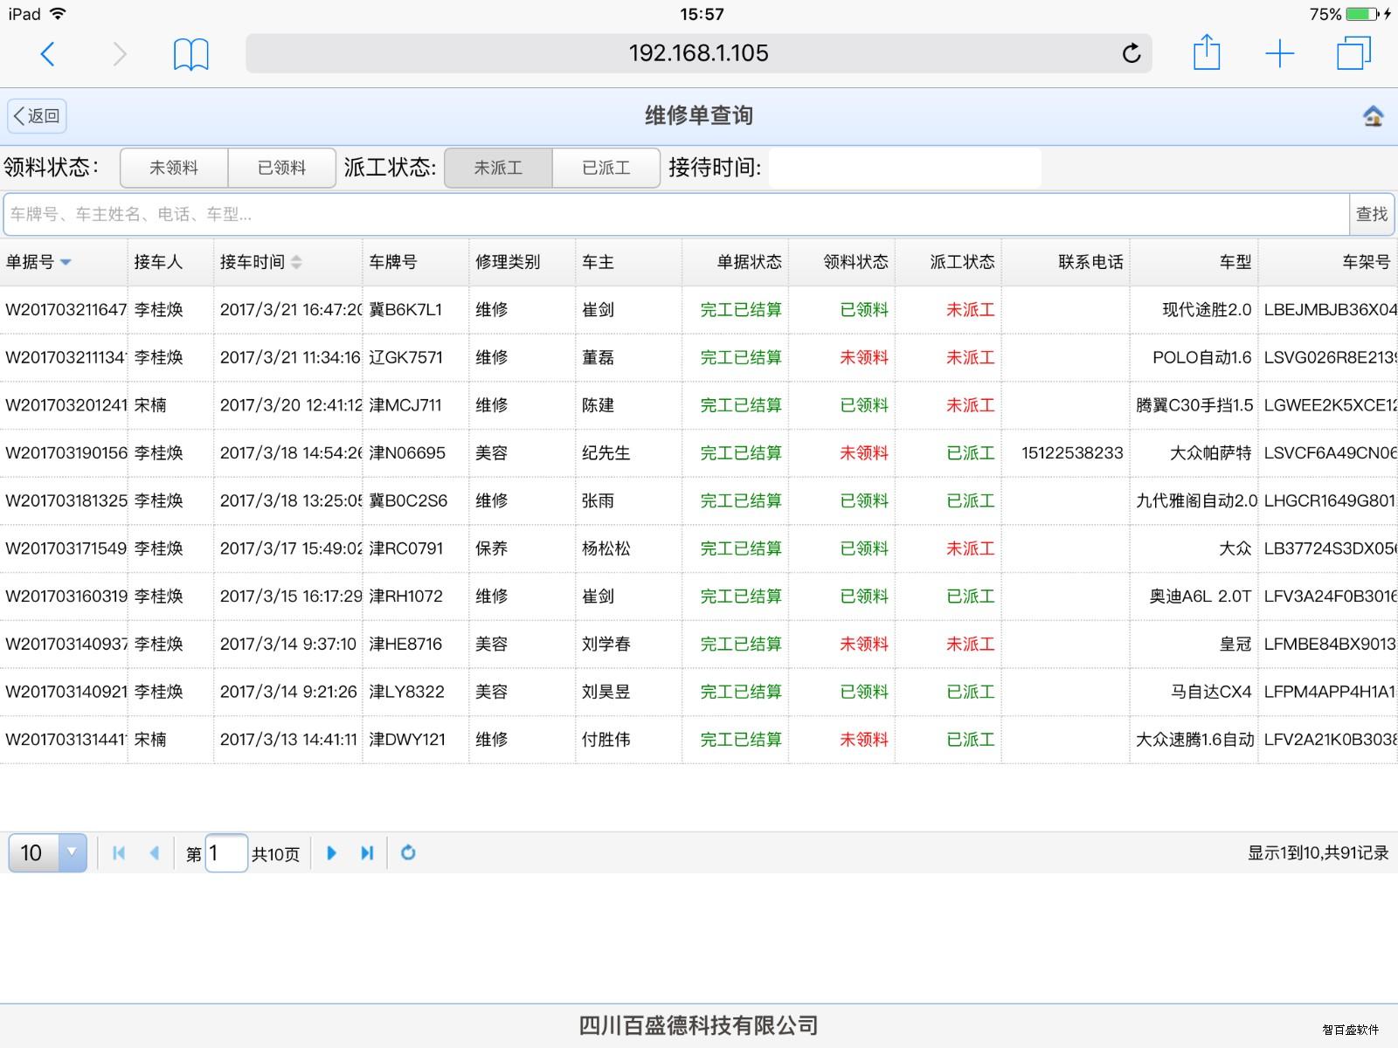Focus the page number field
The width and height of the screenshot is (1398, 1048).
pyautogui.click(x=226, y=853)
